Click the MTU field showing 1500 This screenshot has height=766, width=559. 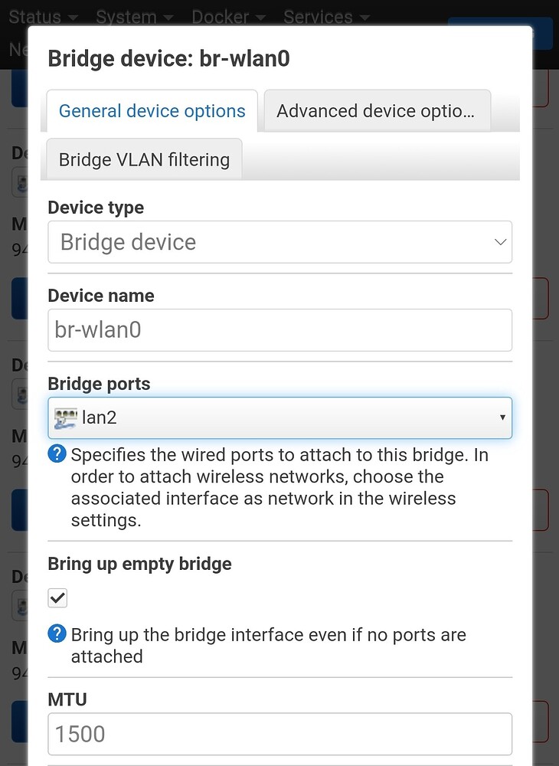[x=279, y=733]
